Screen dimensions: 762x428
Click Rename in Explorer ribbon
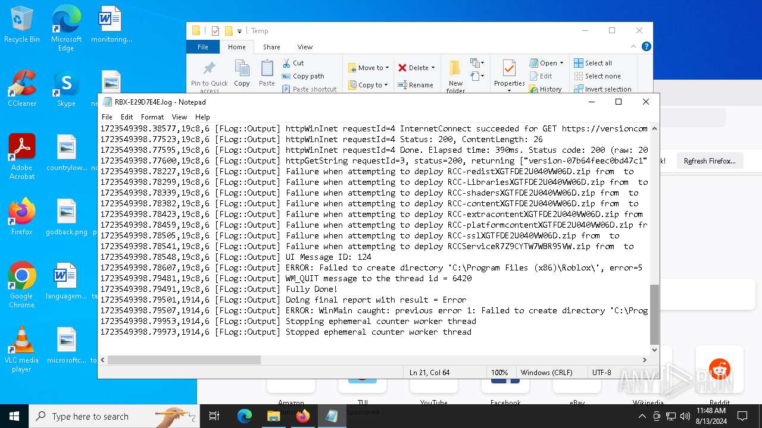point(416,85)
